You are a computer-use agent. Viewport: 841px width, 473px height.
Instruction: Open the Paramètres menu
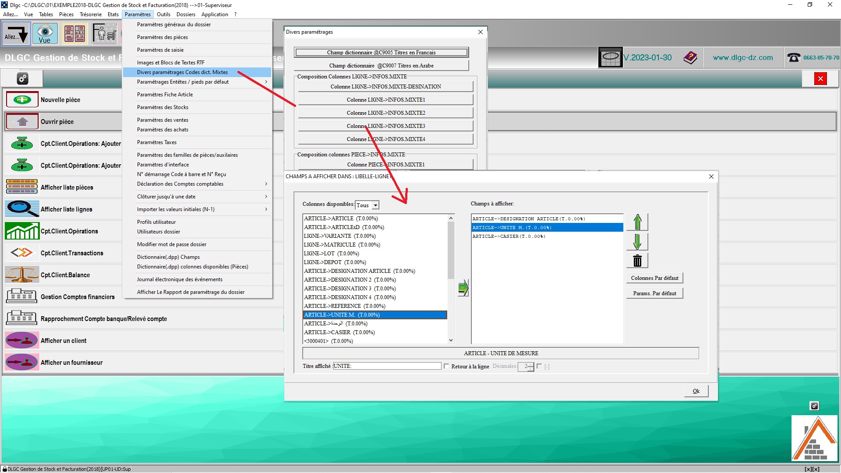click(x=138, y=14)
